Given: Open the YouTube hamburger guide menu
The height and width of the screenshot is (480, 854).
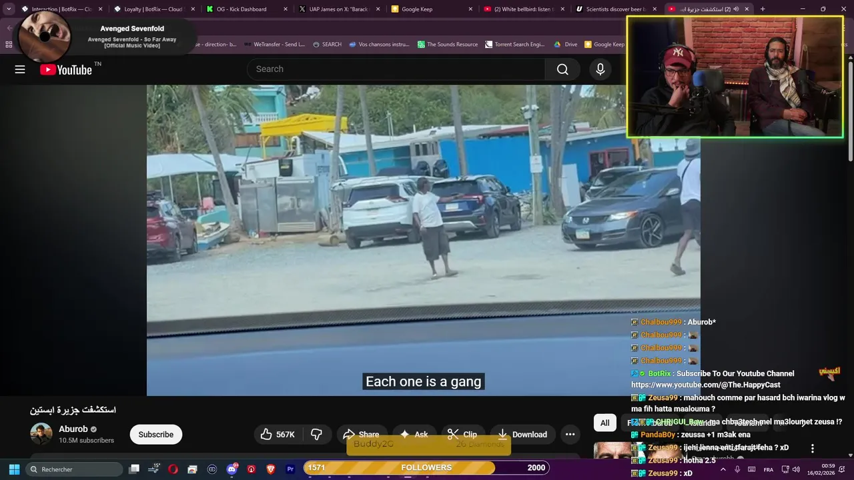Looking at the screenshot, I should point(20,69).
